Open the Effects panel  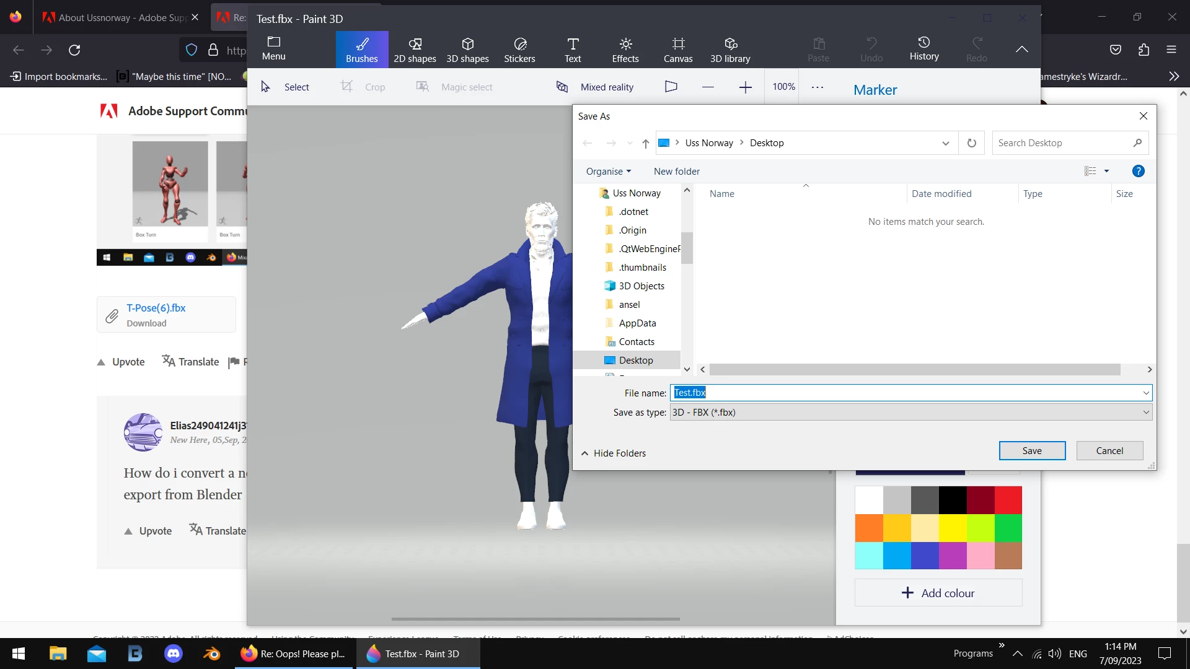click(625, 50)
